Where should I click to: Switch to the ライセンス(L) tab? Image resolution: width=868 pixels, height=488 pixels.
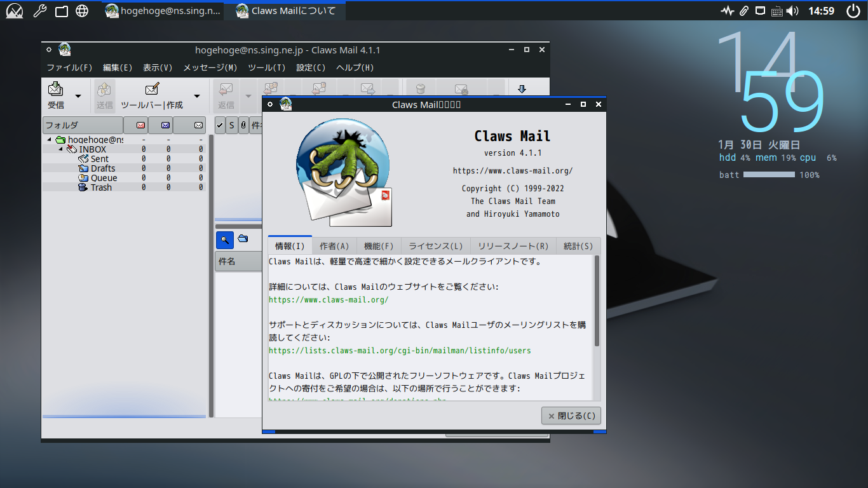[436, 246]
